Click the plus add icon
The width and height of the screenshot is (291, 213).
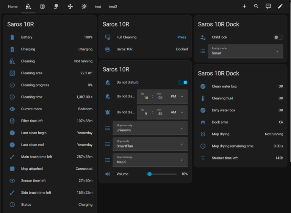pyautogui.click(x=244, y=6)
